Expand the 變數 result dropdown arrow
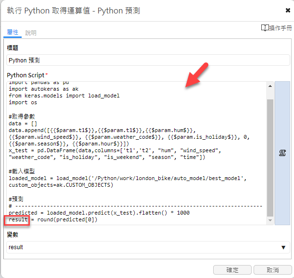294x278 pixels. [283, 247]
